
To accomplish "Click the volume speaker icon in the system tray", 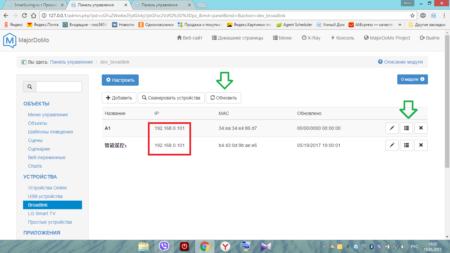I will [x=403, y=246].
